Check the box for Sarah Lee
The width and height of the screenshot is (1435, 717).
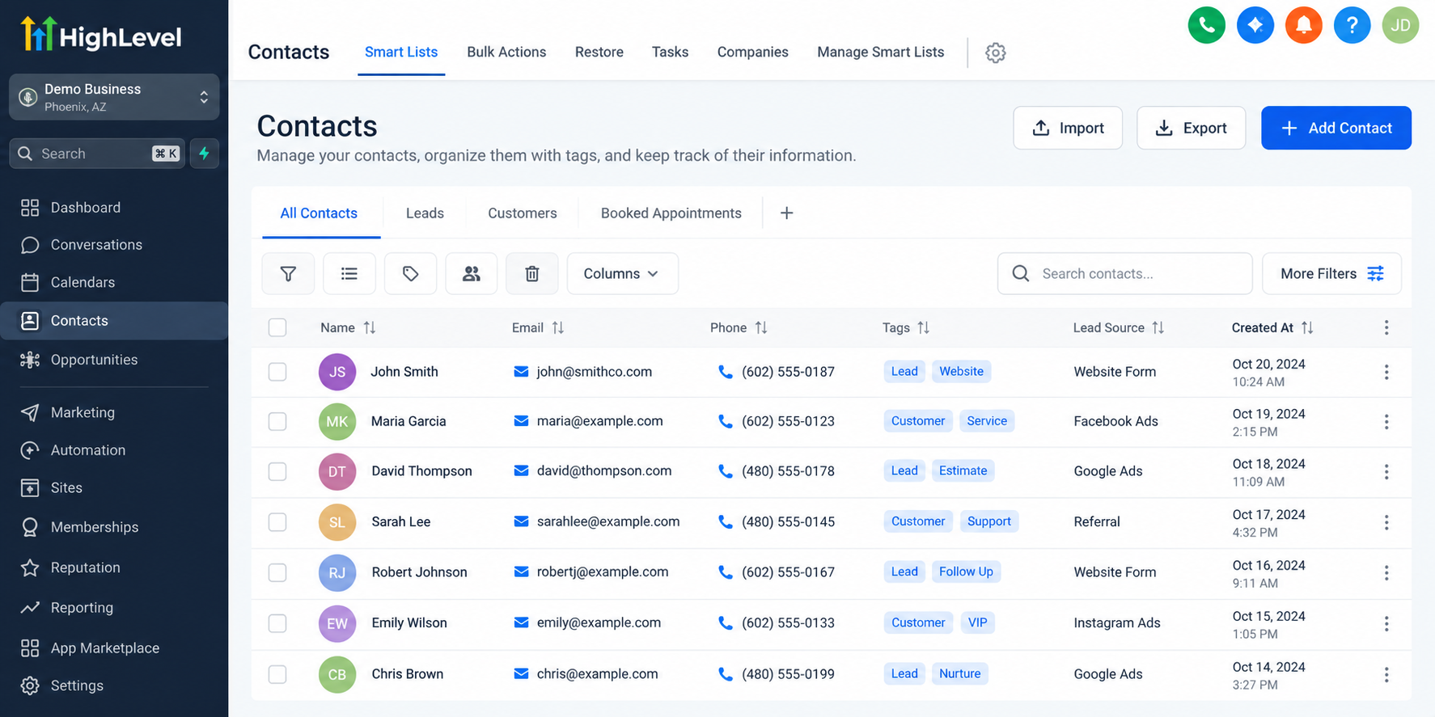click(277, 521)
